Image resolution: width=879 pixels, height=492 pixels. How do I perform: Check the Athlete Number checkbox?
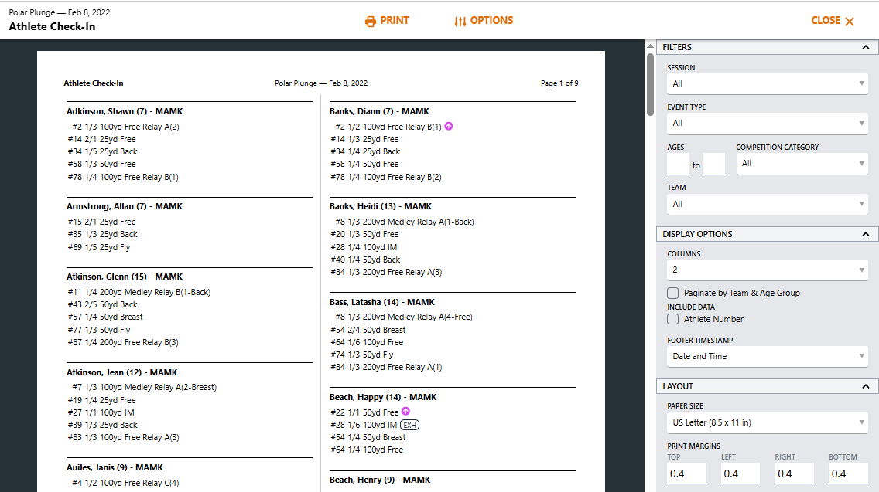(673, 319)
